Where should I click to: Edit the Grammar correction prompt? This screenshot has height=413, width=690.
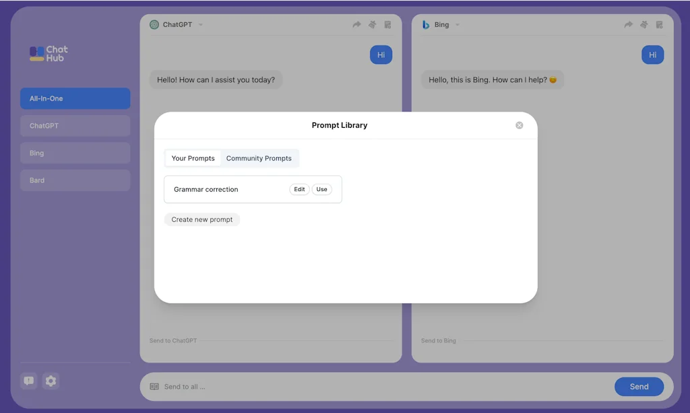click(299, 190)
